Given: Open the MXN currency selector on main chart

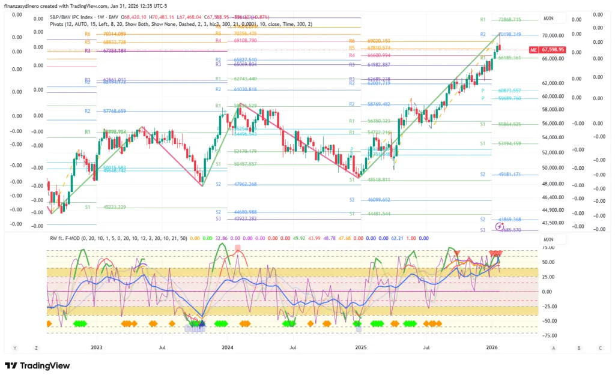Looking at the screenshot, I should point(548,19).
